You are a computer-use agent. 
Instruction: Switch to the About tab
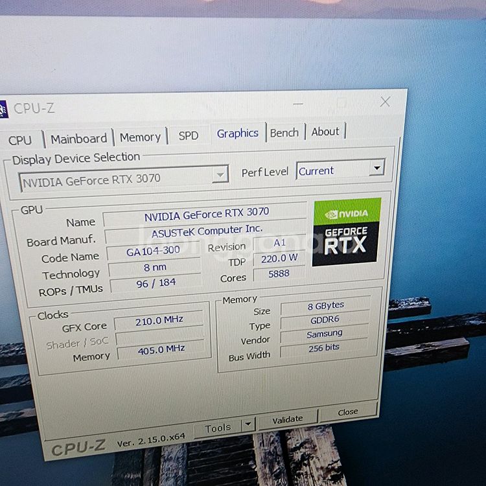coord(325,132)
